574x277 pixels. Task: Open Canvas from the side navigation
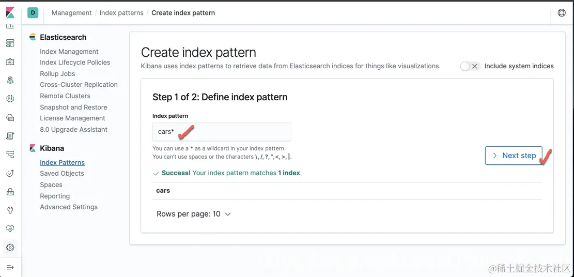(x=10, y=61)
